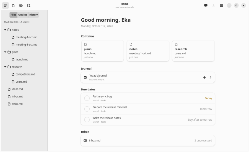This screenshot has height=152, width=249.
Task: Click the notes folder icon in the tree
Action: coord(9,30)
